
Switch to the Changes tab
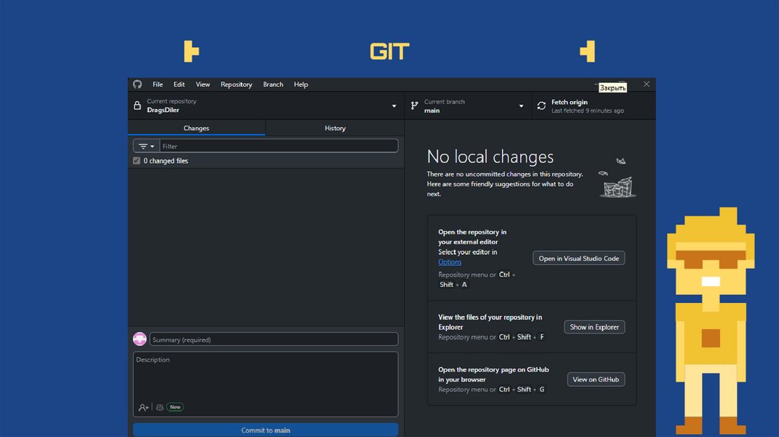pyautogui.click(x=196, y=128)
